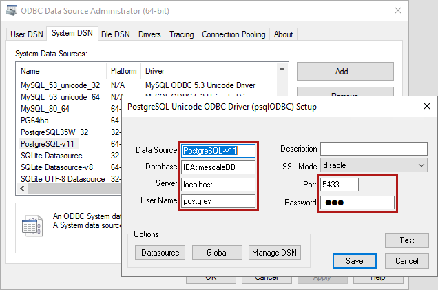
Task: Click the Server field with localhost
Action: pyautogui.click(x=218, y=185)
